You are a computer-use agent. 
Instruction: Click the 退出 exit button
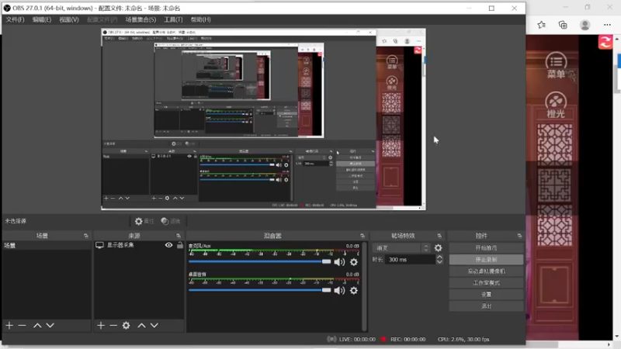486,306
